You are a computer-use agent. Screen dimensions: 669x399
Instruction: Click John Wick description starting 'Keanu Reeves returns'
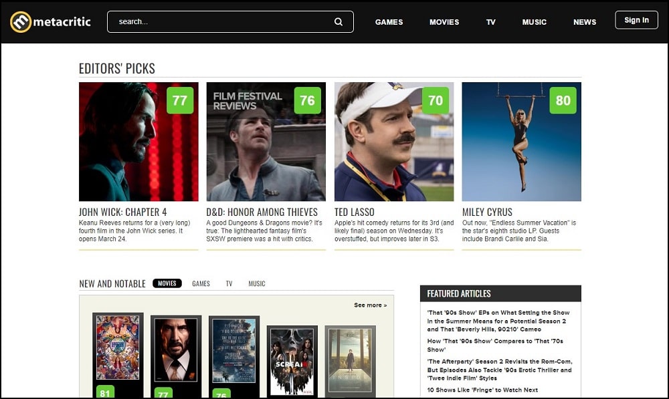pyautogui.click(x=135, y=231)
